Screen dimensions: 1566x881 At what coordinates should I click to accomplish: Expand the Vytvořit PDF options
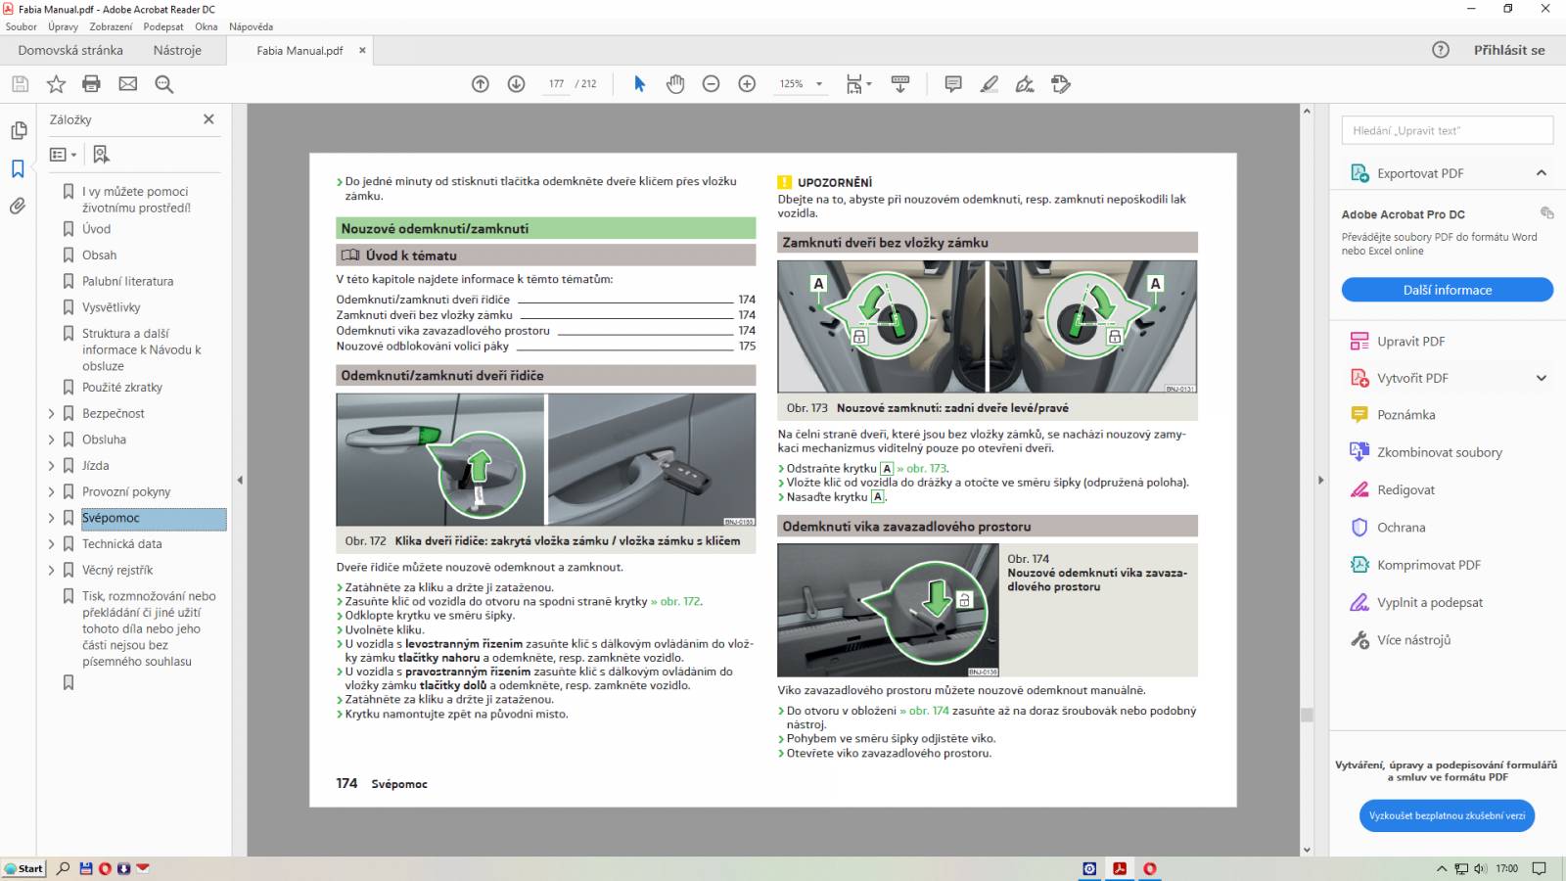tap(1542, 378)
